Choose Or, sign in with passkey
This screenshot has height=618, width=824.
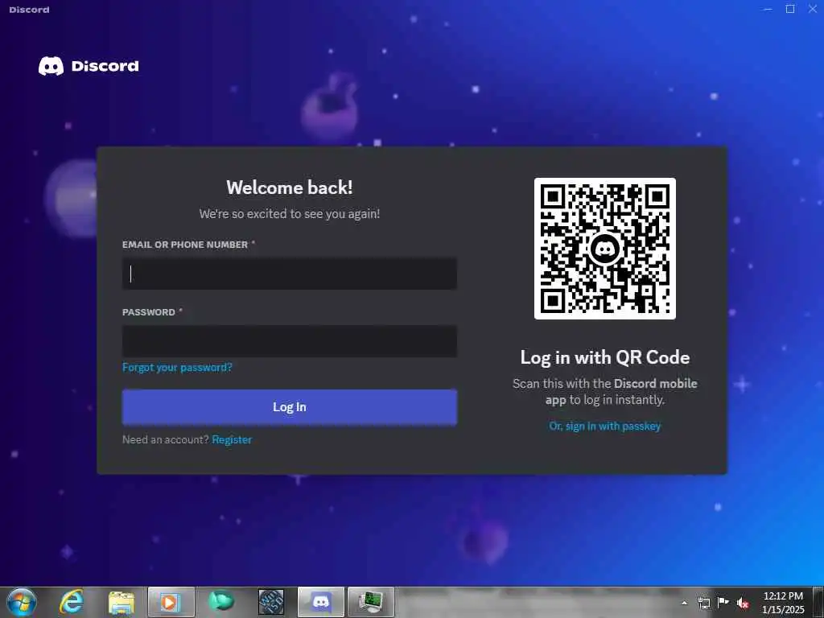pyautogui.click(x=605, y=426)
